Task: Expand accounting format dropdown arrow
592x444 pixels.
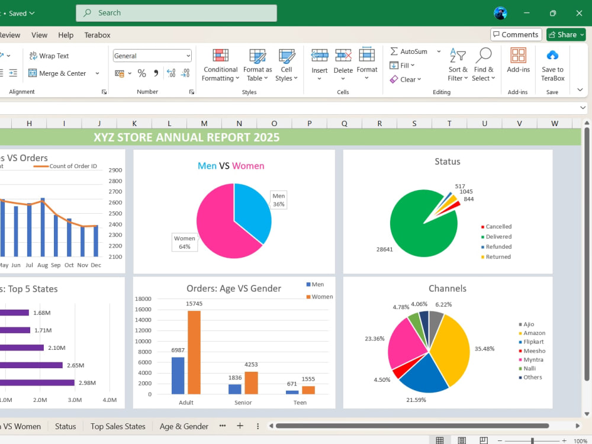Action: point(130,73)
